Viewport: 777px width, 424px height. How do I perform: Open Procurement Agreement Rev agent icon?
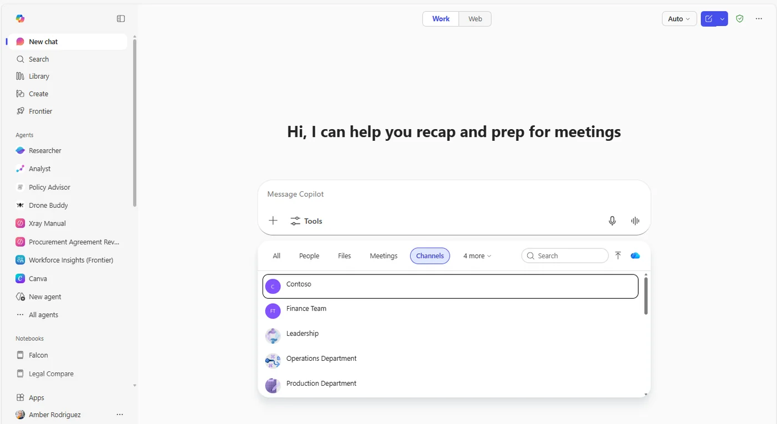[x=21, y=242]
